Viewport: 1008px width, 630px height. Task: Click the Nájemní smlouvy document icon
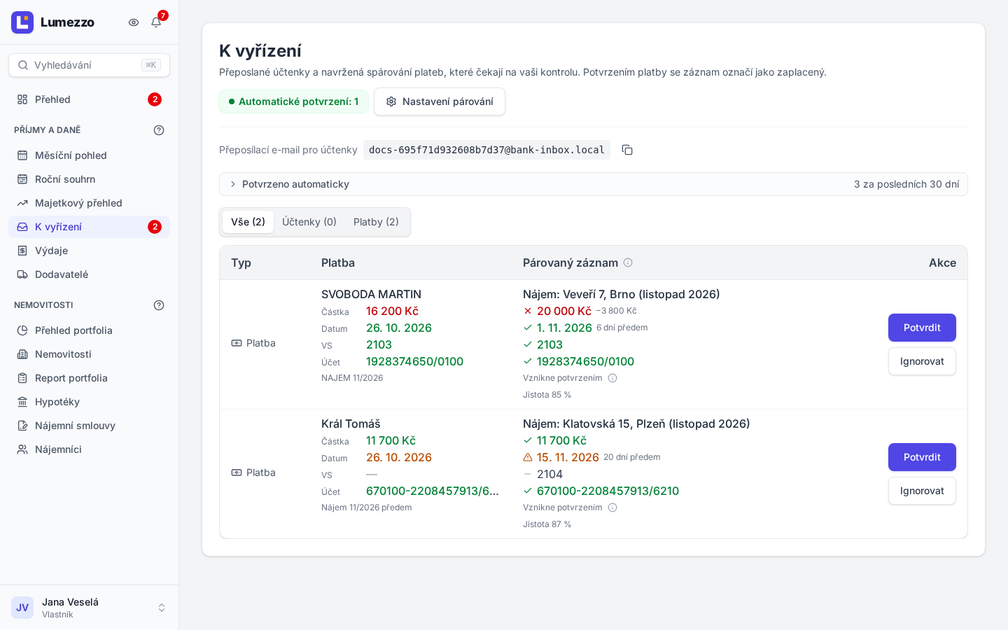coord(22,426)
